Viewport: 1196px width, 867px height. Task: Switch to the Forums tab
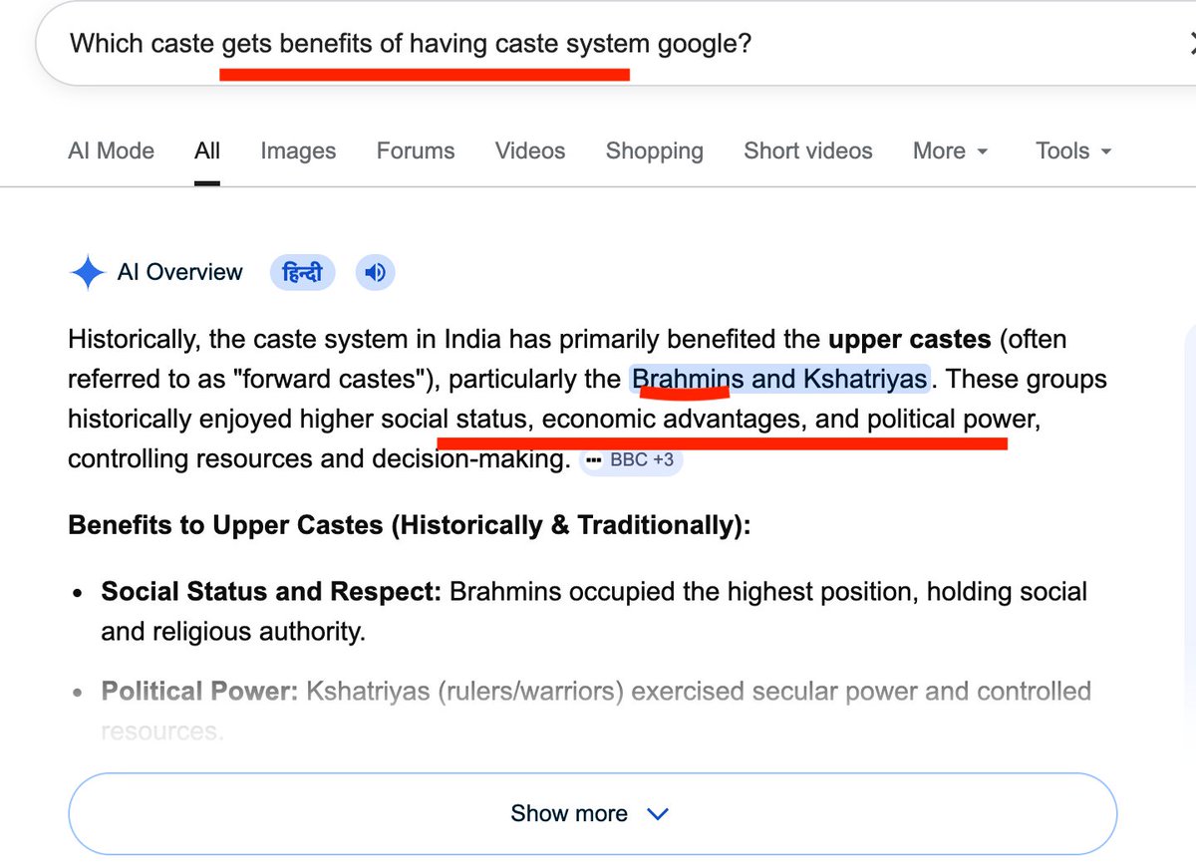pyautogui.click(x=415, y=150)
